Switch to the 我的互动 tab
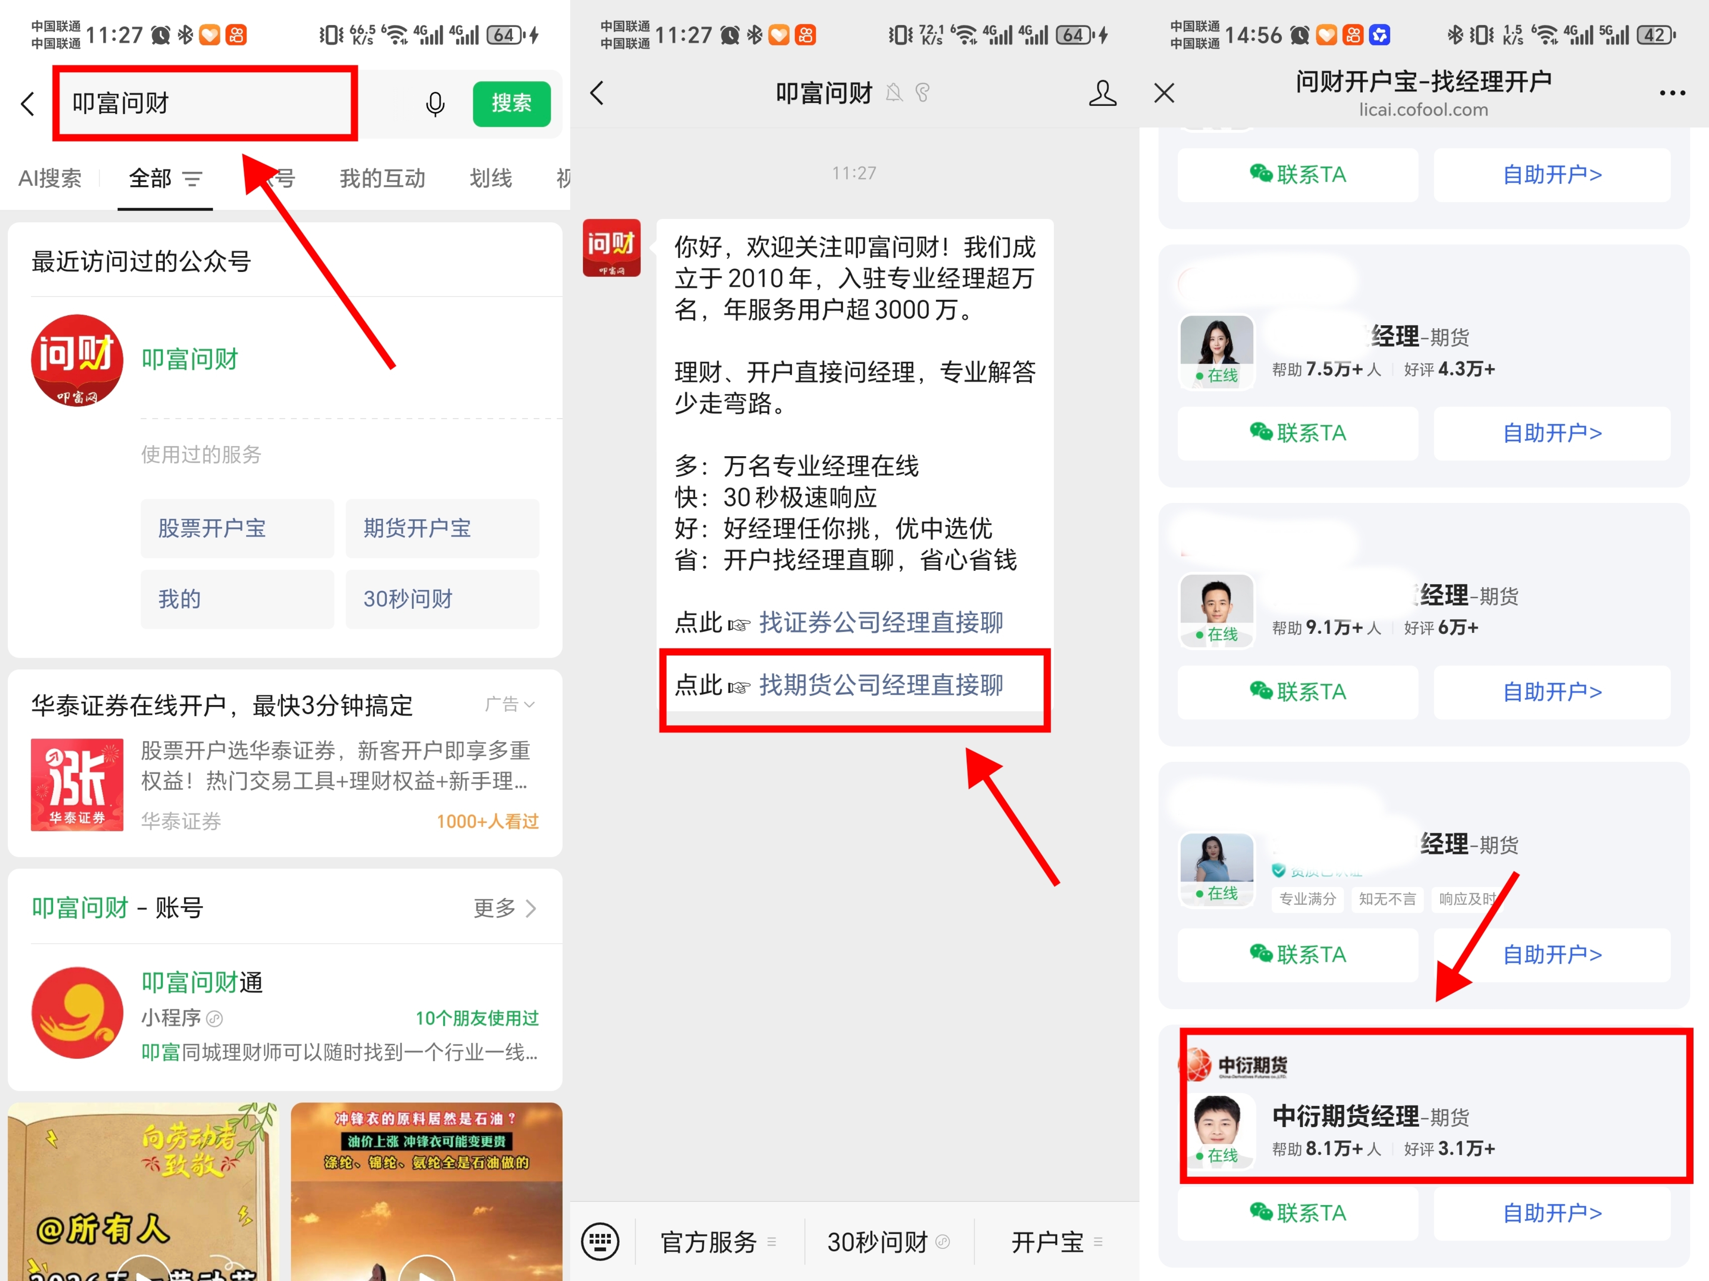1709x1281 pixels. [383, 178]
